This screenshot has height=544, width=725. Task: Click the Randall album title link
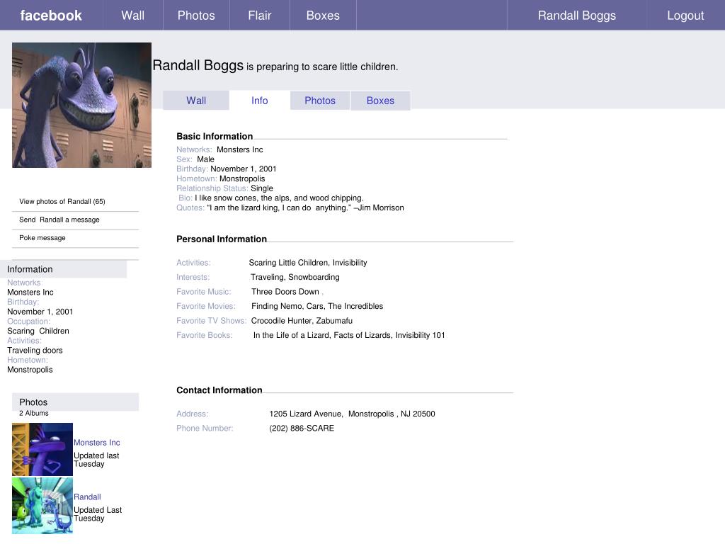pos(87,497)
